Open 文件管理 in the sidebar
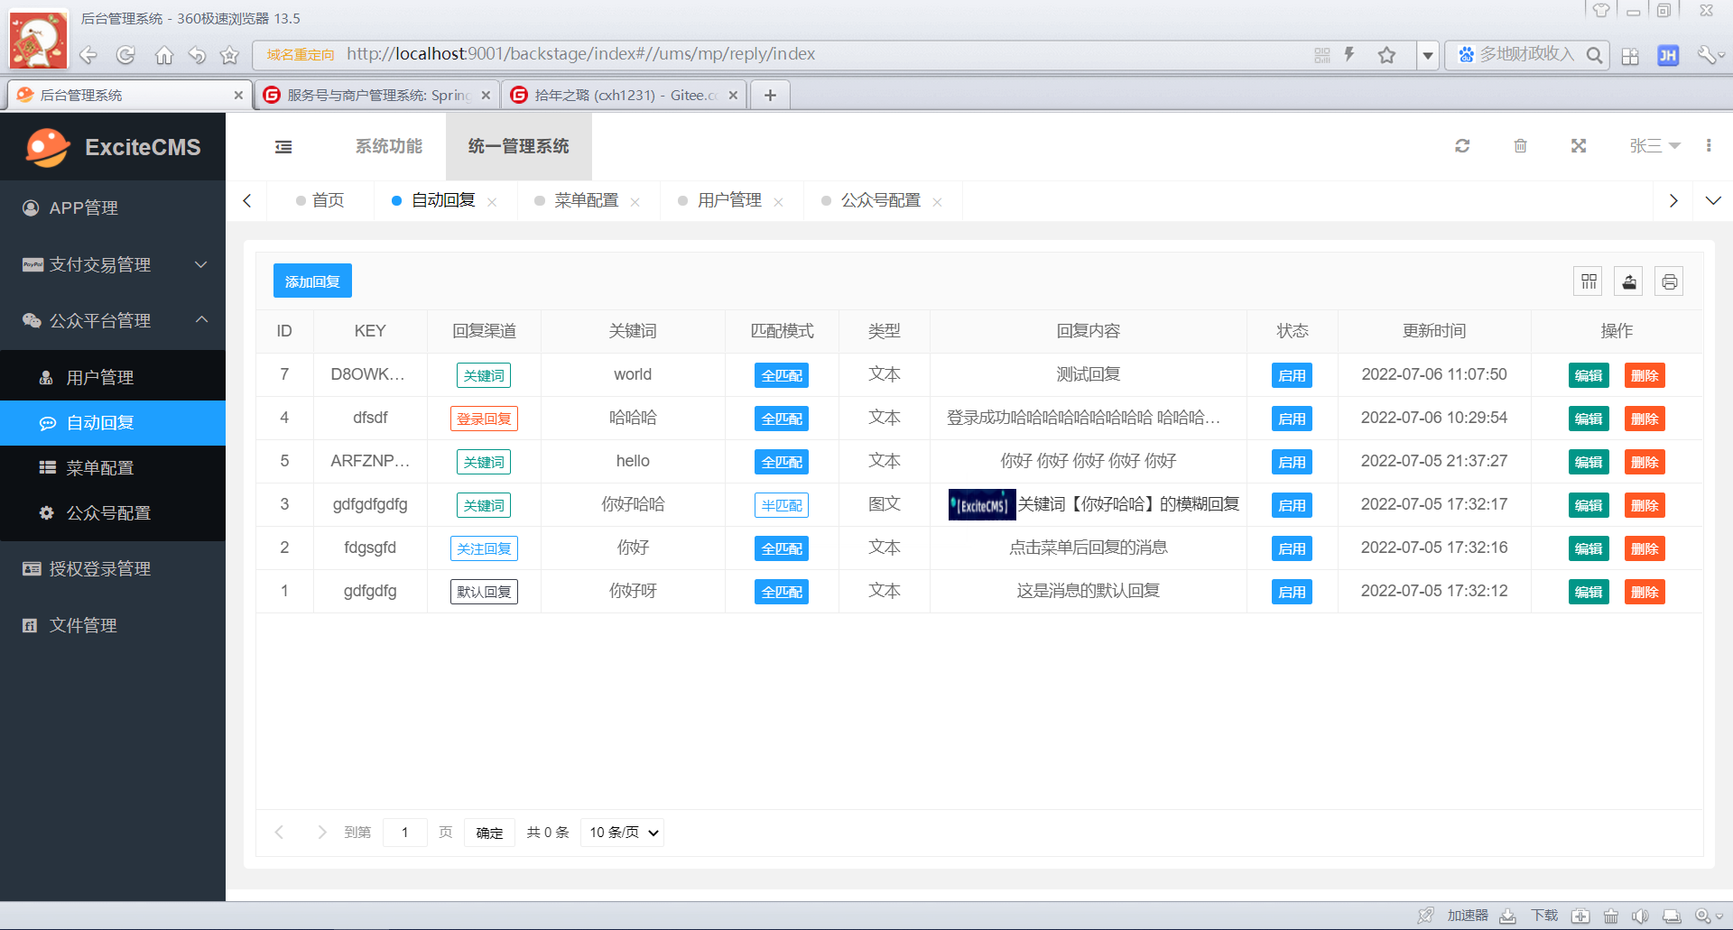1733x930 pixels. (x=113, y=625)
